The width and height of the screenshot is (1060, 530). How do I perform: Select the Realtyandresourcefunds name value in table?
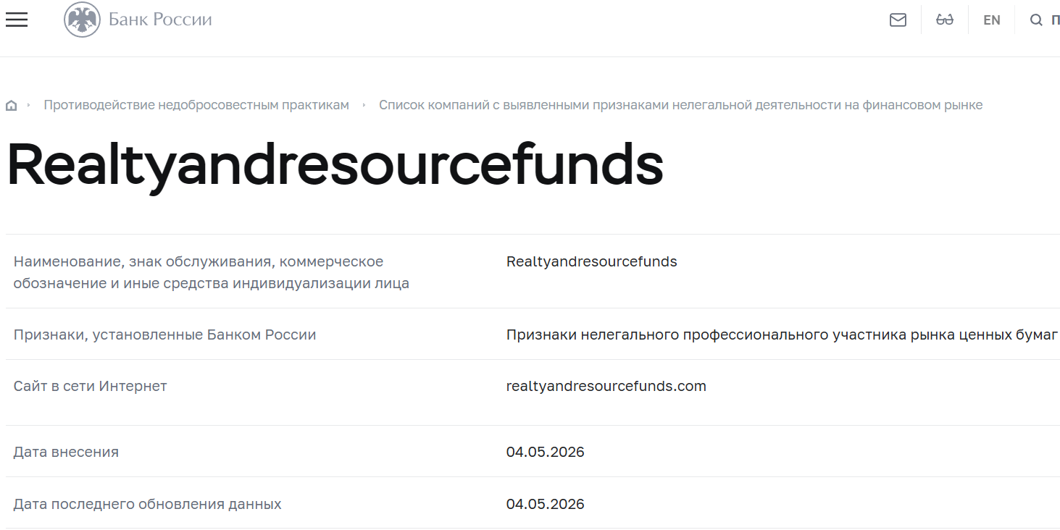pos(592,261)
